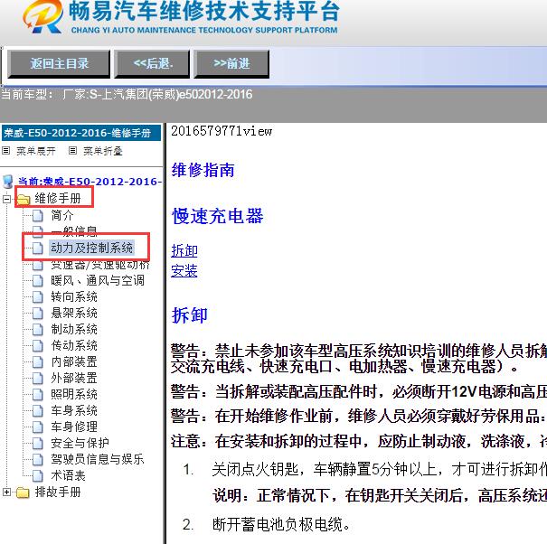The height and width of the screenshot is (544, 547).
Task: Jump to the 拆卸 link
Action: 184,250
